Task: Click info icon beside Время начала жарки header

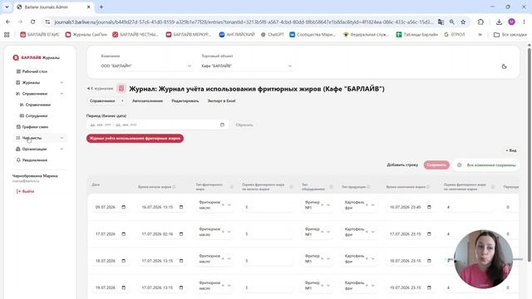Action: (x=174, y=187)
